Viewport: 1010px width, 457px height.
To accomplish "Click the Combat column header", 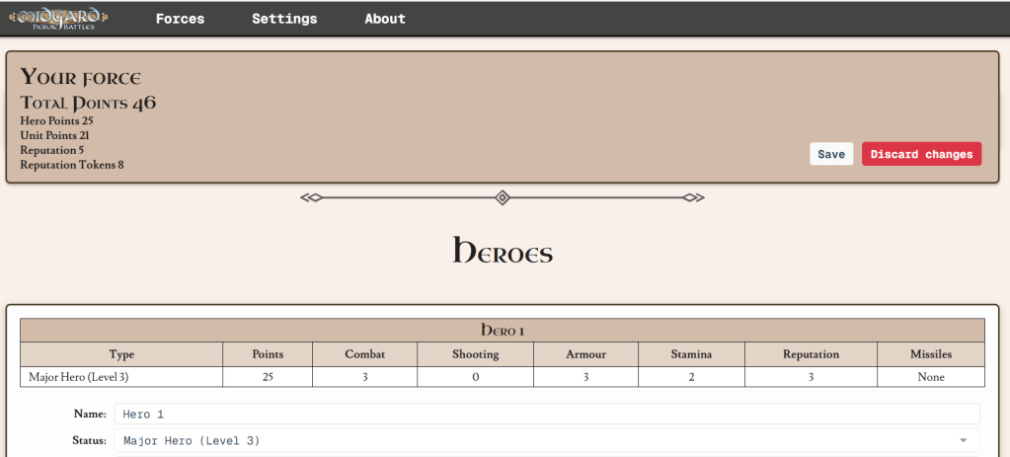I will pyautogui.click(x=364, y=354).
